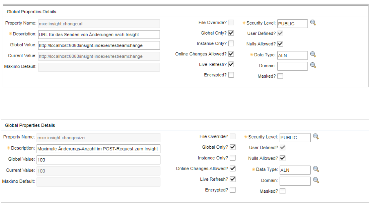Screen dimensions: 372x207
Task: Click Global Value field with localhost URL
Action: click(x=99, y=45)
